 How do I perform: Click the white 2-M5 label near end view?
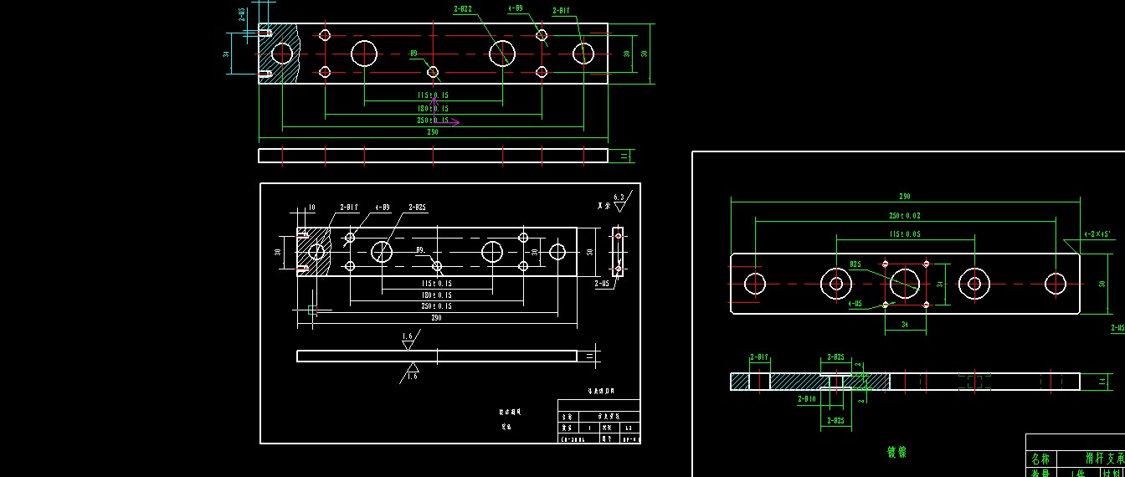(x=601, y=284)
